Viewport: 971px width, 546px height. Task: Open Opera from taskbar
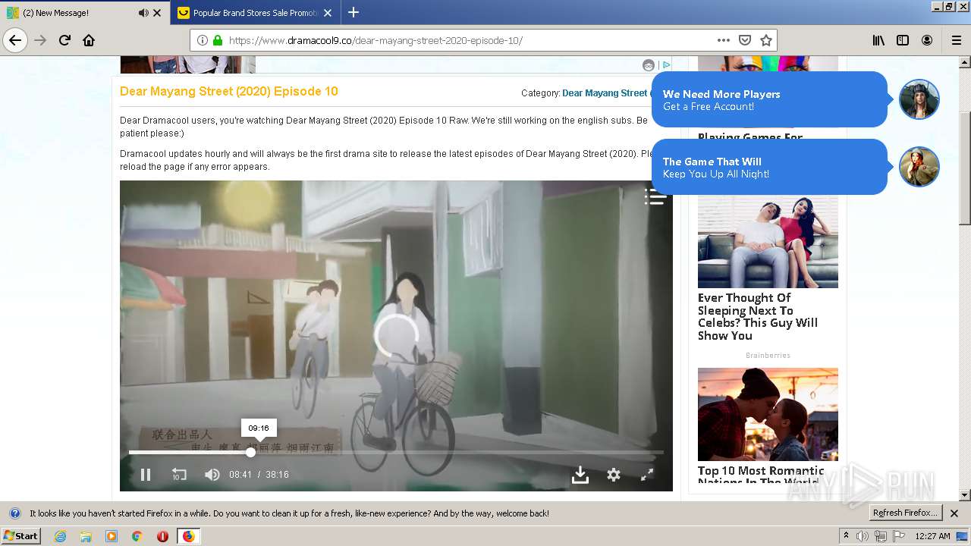coord(162,536)
